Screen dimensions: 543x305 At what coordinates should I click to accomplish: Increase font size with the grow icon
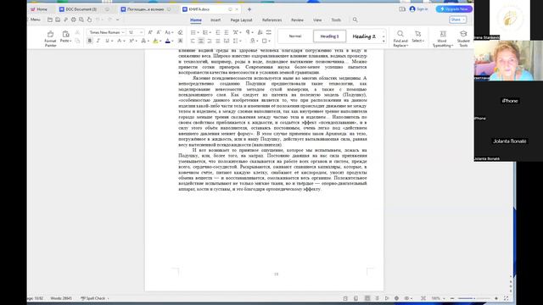click(150, 32)
